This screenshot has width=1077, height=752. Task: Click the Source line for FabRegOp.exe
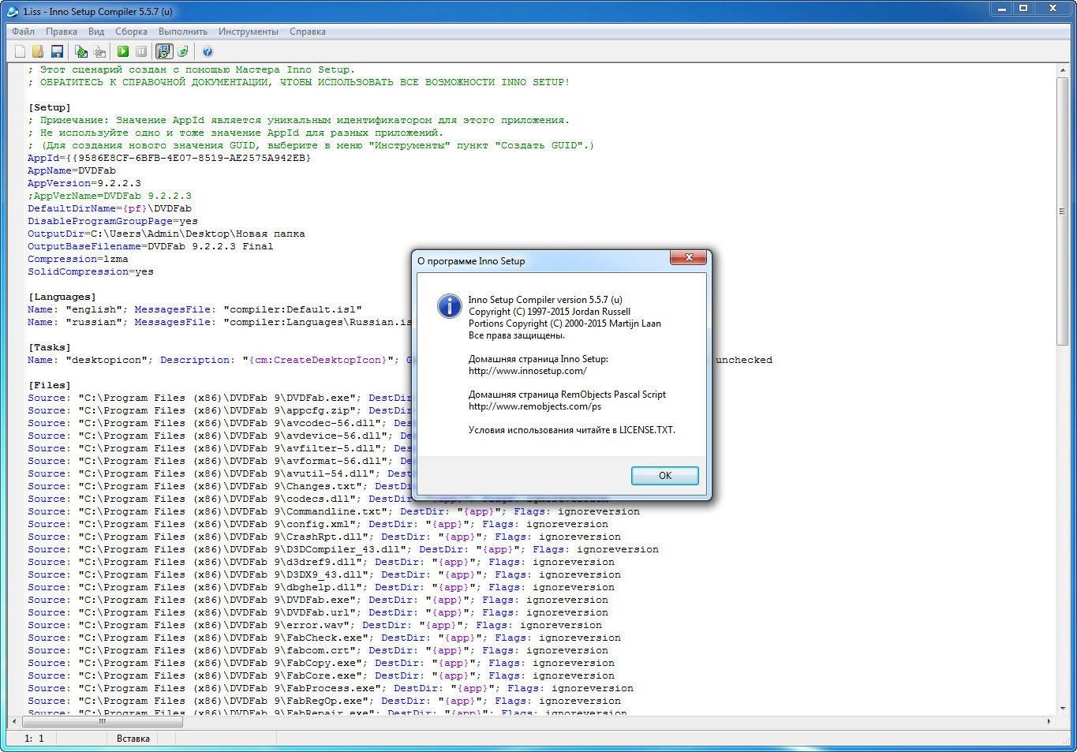(324, 701)
